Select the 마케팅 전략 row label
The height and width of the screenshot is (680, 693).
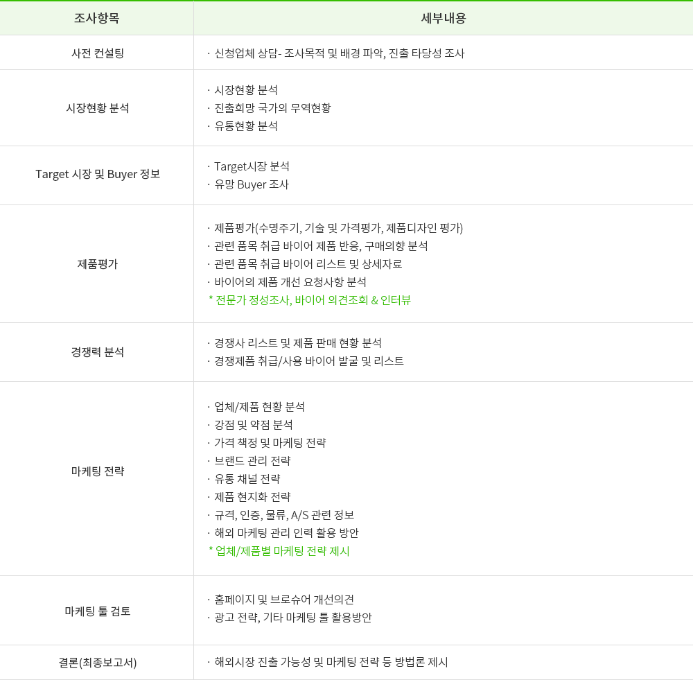pyautogui.click(x=97, y=471)
